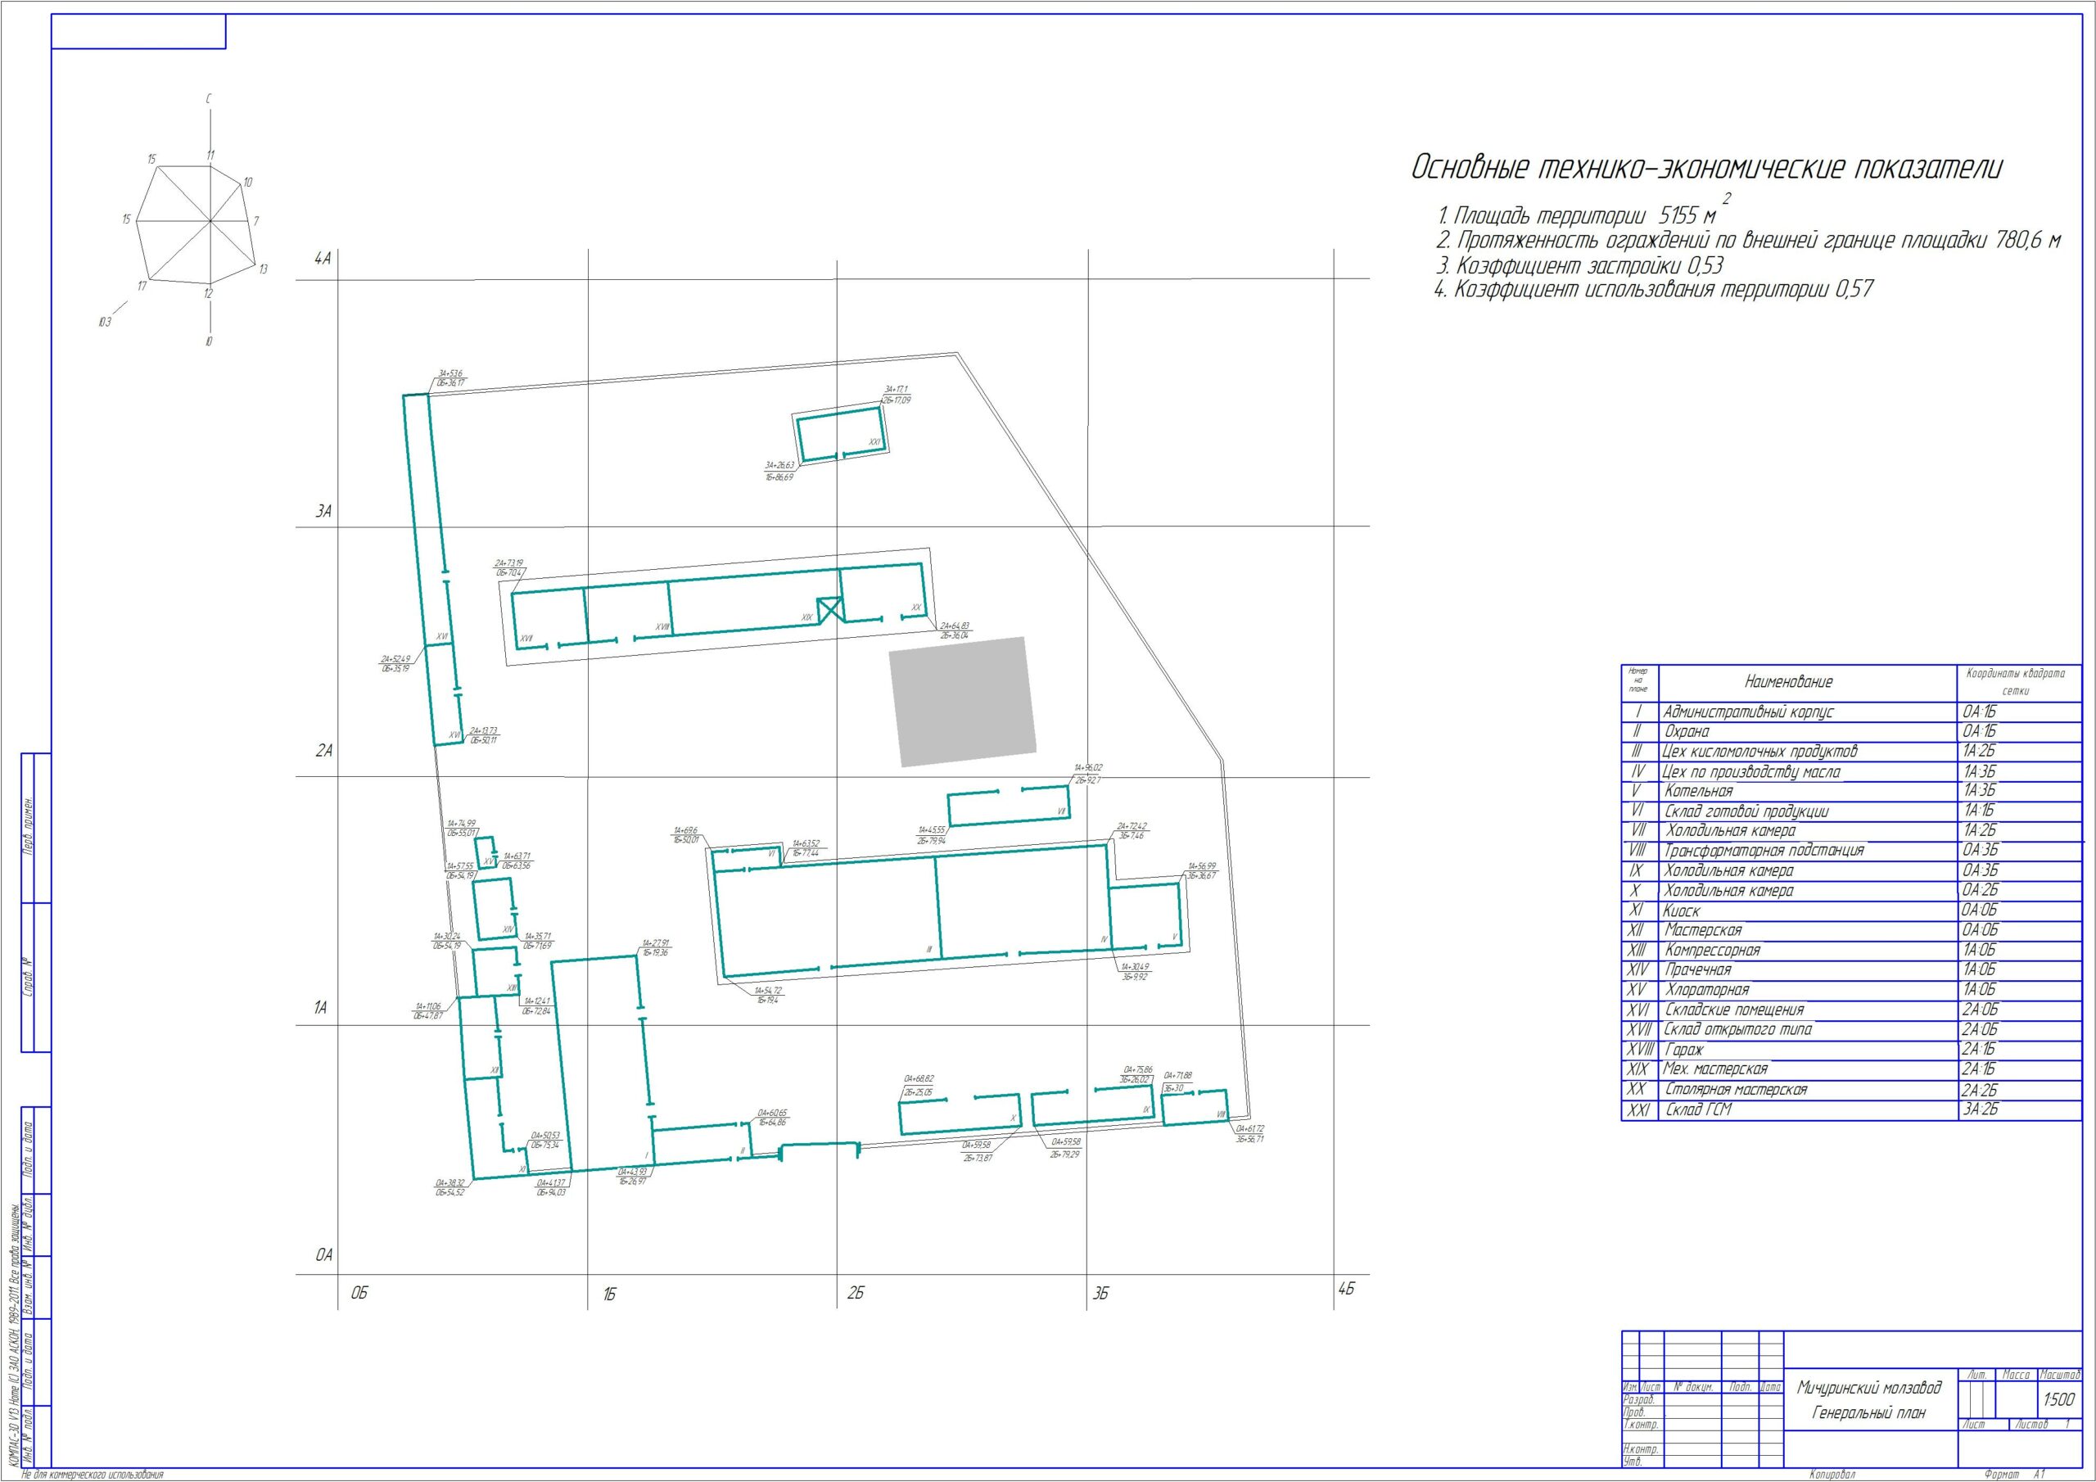The image size is (2096, 1482).
Task: Select the line 'Площадь территории 5155 м'
Action: point(1577,216)
